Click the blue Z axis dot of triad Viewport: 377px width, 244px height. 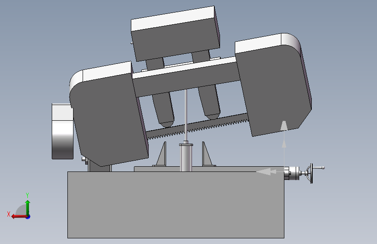28,217
